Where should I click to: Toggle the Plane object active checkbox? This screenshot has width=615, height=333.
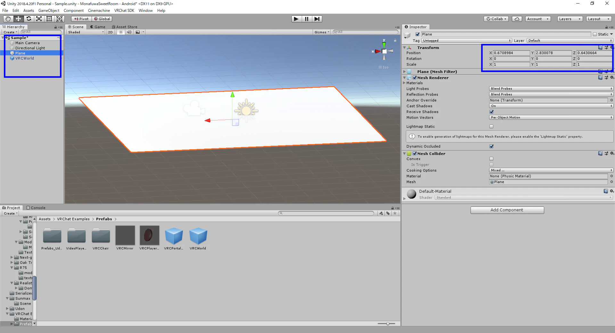[417, 34]
